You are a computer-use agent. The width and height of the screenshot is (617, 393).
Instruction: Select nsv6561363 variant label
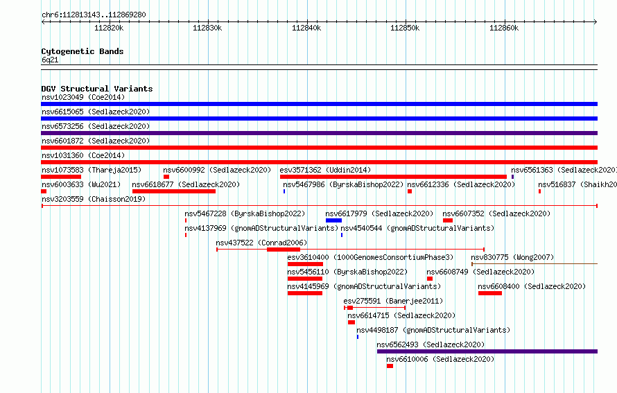coord(564,170)
